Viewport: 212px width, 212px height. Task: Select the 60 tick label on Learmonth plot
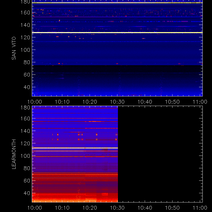click(x=27, y=181)
